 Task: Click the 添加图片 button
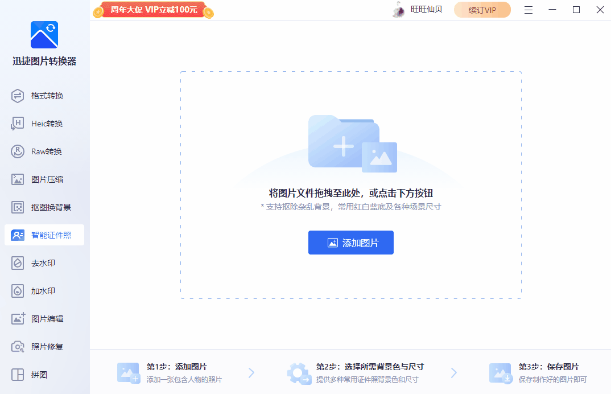[350, 243]
